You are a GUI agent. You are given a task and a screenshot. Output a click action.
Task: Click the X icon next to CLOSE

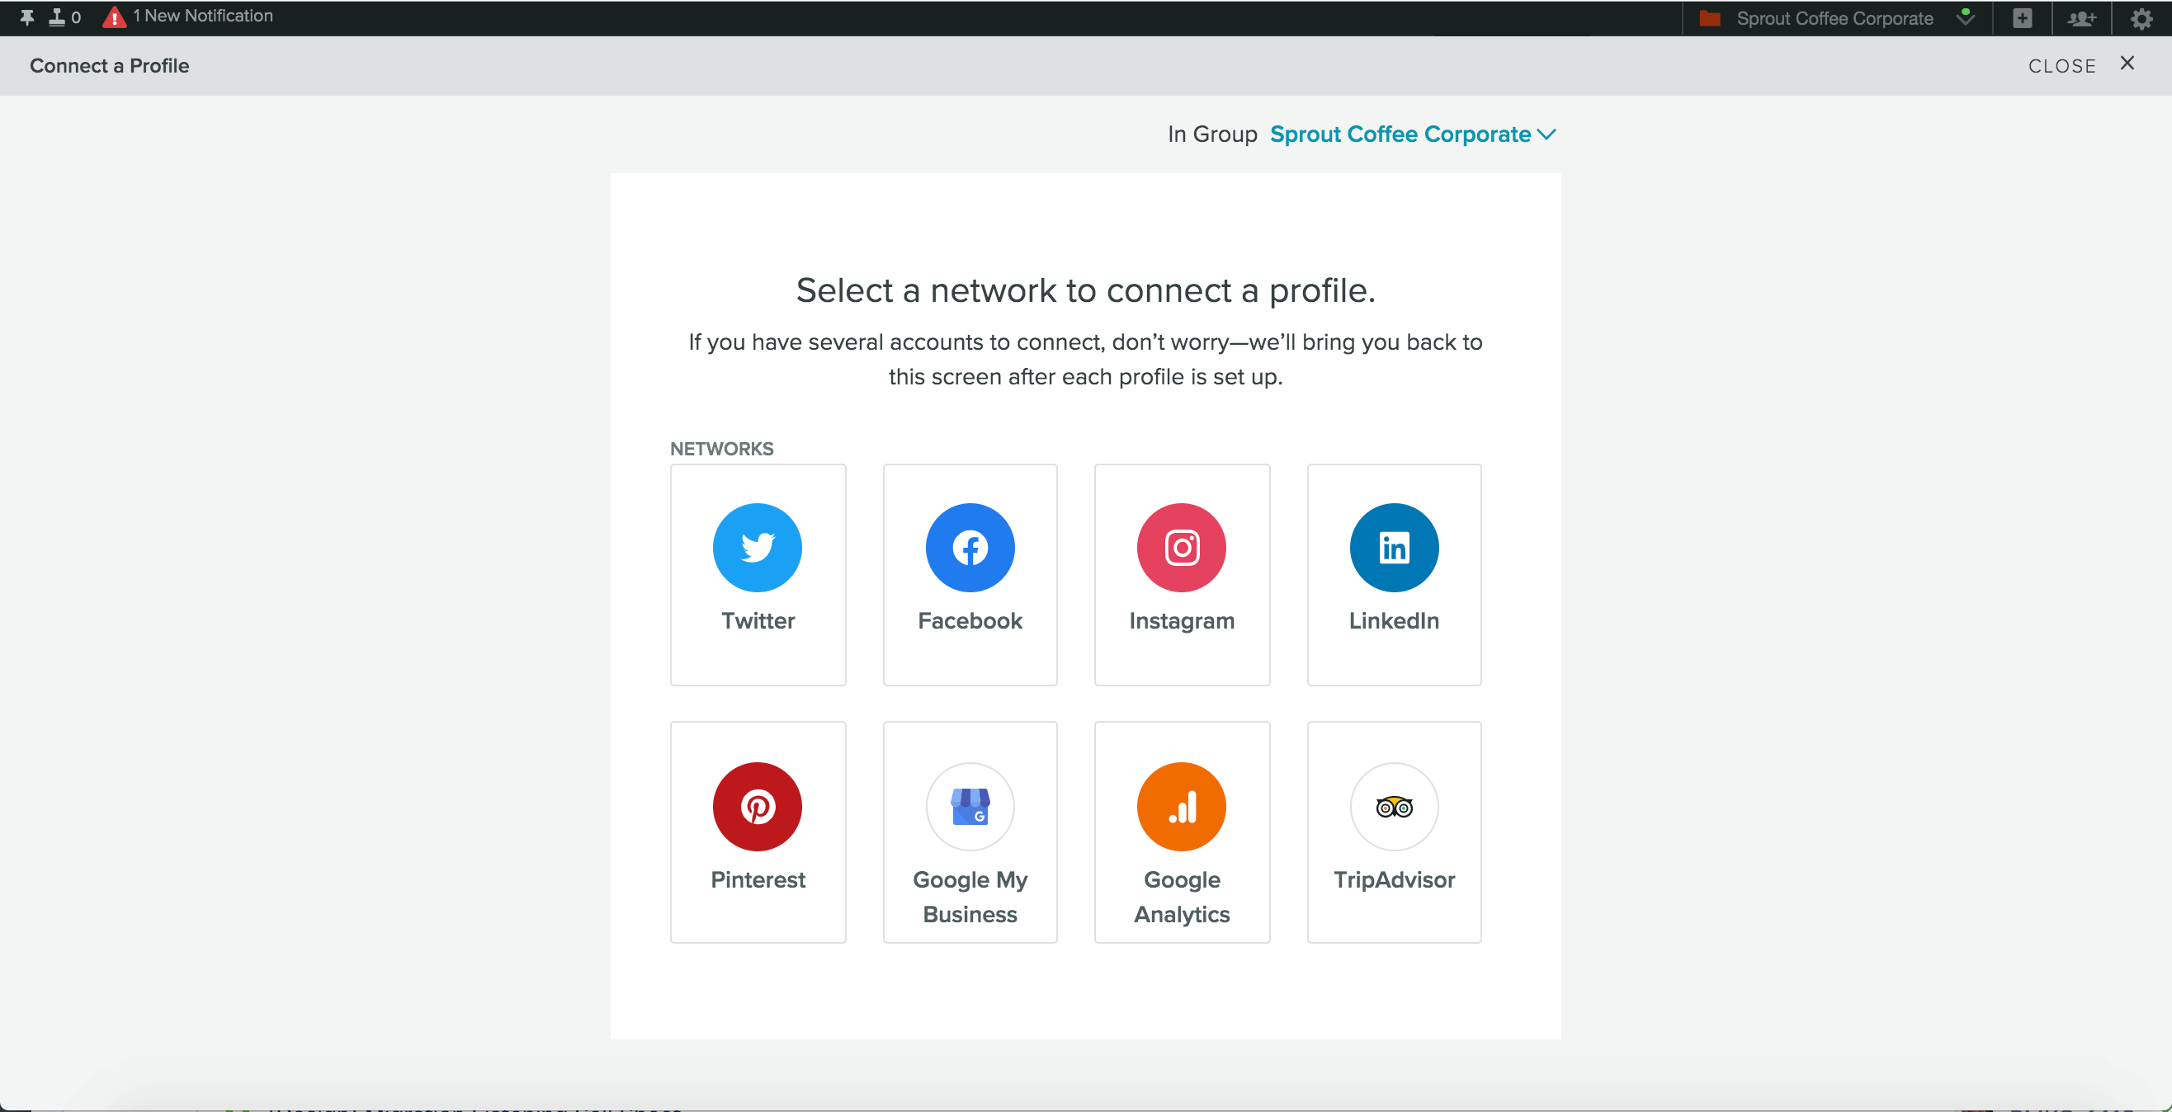click(2127, 64)
